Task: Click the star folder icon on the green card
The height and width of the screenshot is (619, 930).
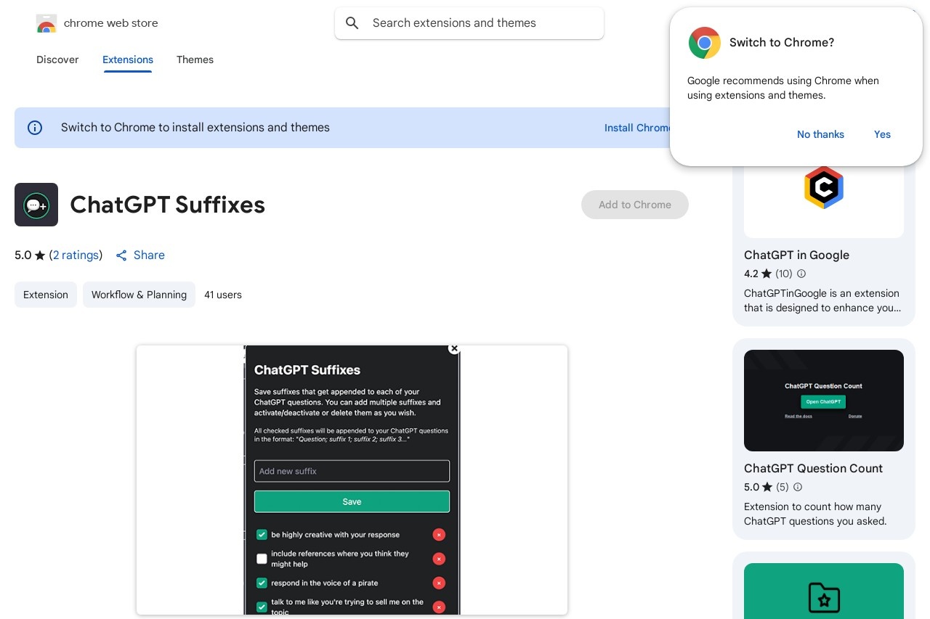Action: (x=824, y=597)
